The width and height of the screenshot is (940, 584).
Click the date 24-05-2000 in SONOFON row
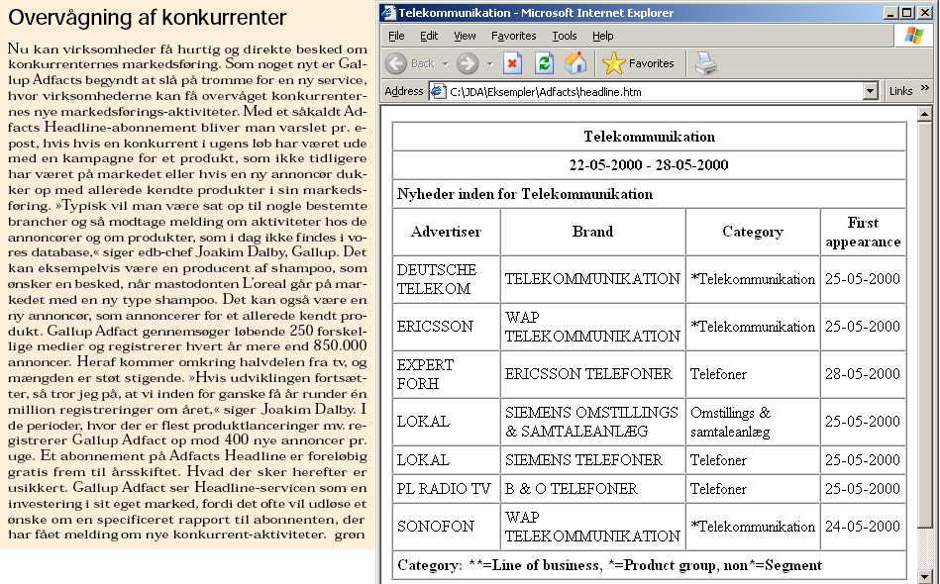[863, 527]
